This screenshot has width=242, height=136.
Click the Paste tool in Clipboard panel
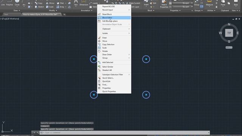(x=223, y=3)
